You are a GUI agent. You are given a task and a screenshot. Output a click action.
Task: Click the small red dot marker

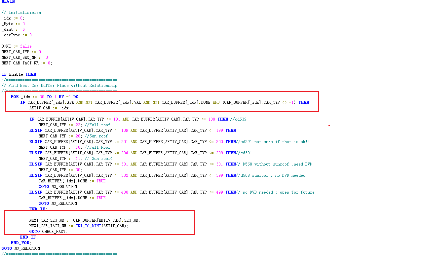(329, 126)
